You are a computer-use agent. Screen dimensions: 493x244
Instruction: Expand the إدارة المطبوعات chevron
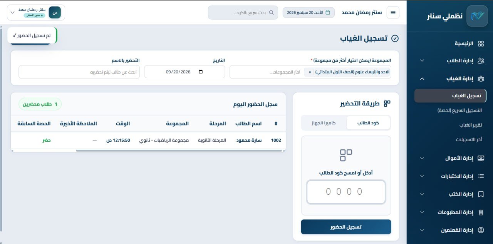422,212
